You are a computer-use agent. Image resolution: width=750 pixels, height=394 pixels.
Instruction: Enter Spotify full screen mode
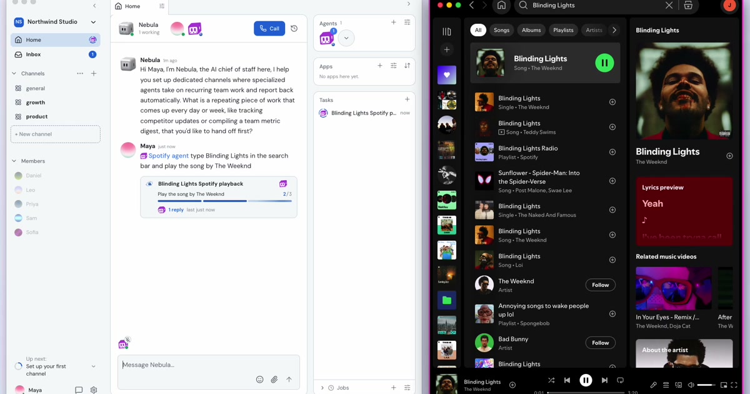735,385
